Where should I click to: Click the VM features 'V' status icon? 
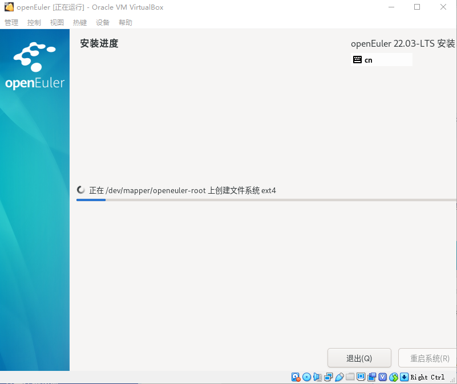382,377
